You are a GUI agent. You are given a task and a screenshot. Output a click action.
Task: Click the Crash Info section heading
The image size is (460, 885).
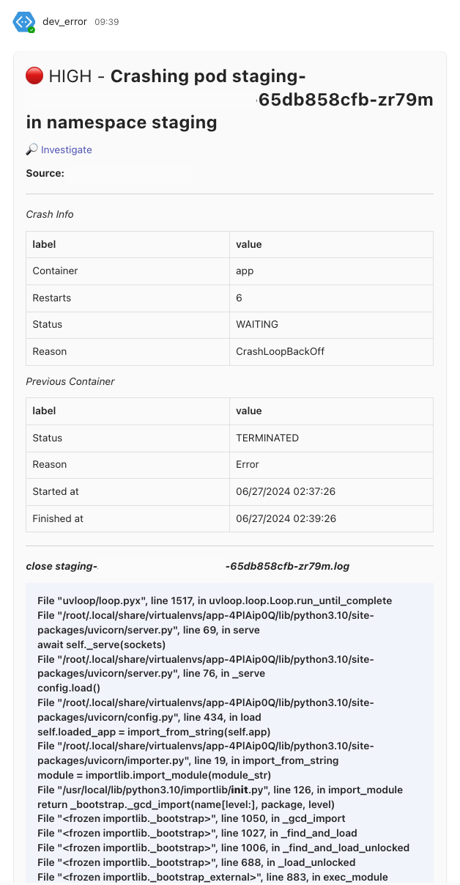tap(49, 214)
